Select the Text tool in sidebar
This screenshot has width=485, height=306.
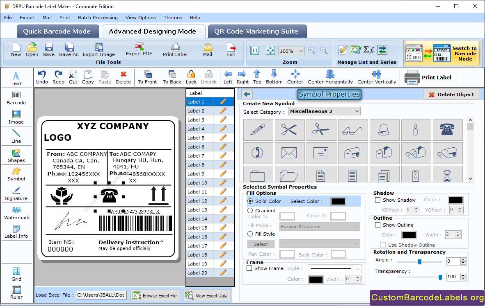[16, 79]
